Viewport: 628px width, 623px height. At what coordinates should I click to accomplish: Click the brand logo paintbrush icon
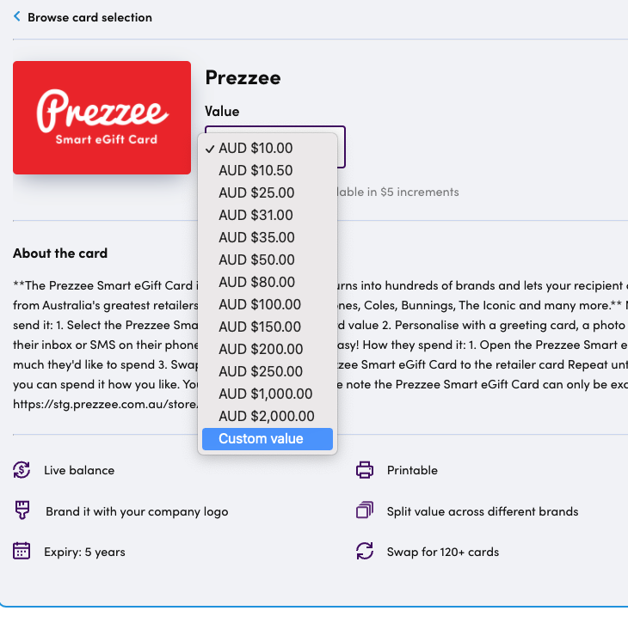22,510
